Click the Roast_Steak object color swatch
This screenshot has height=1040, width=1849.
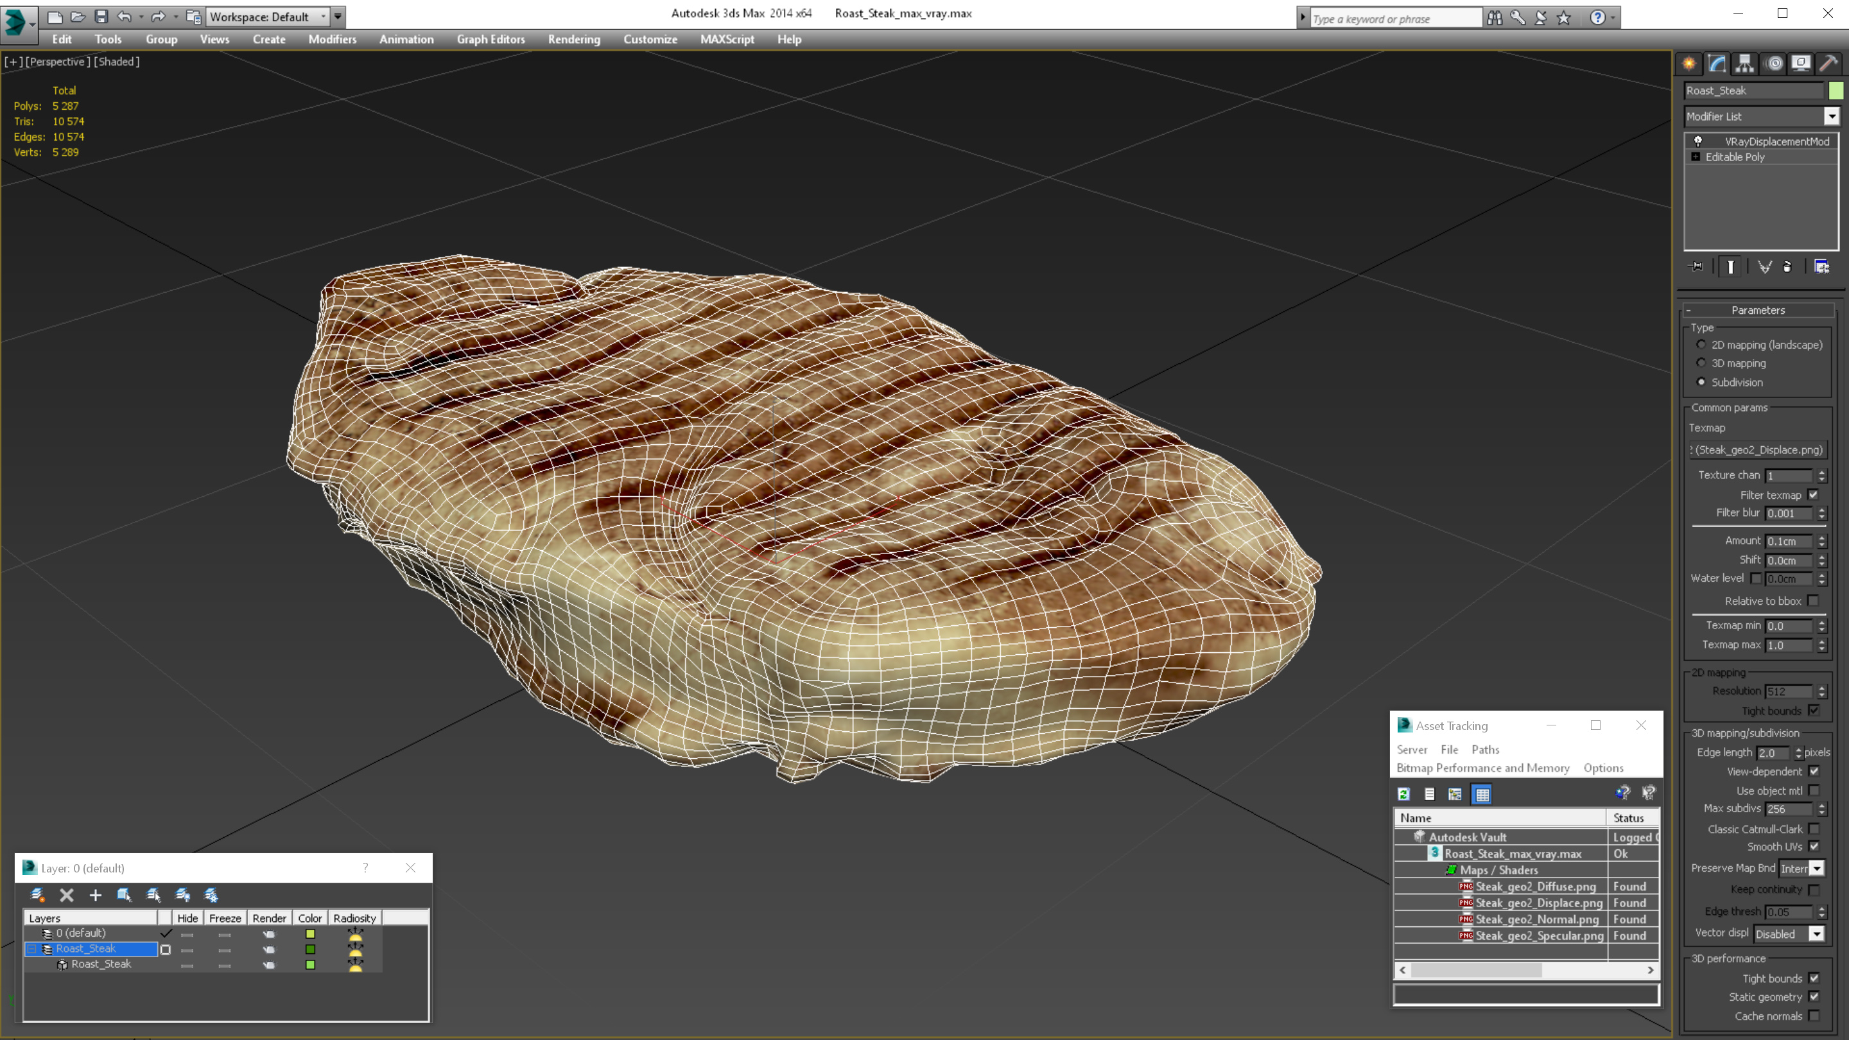coord(1836,91)
